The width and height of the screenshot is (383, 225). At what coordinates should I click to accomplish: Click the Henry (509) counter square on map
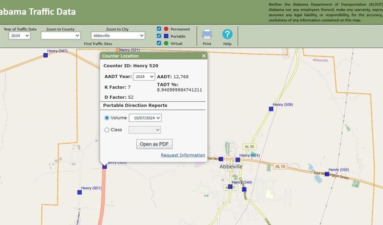[x=271, y=109]
